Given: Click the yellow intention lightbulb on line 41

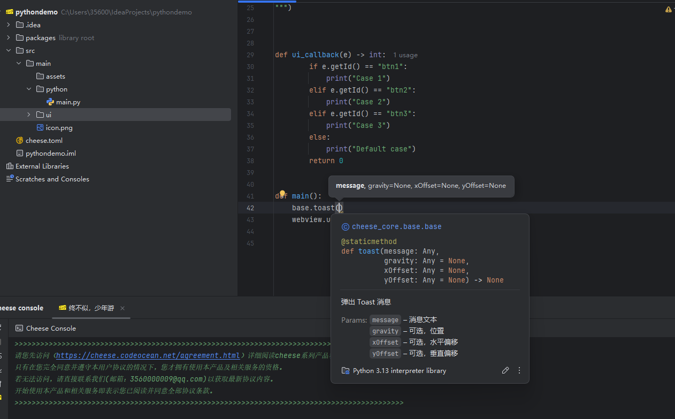Looking at the screenshot, I should (283, 194).
